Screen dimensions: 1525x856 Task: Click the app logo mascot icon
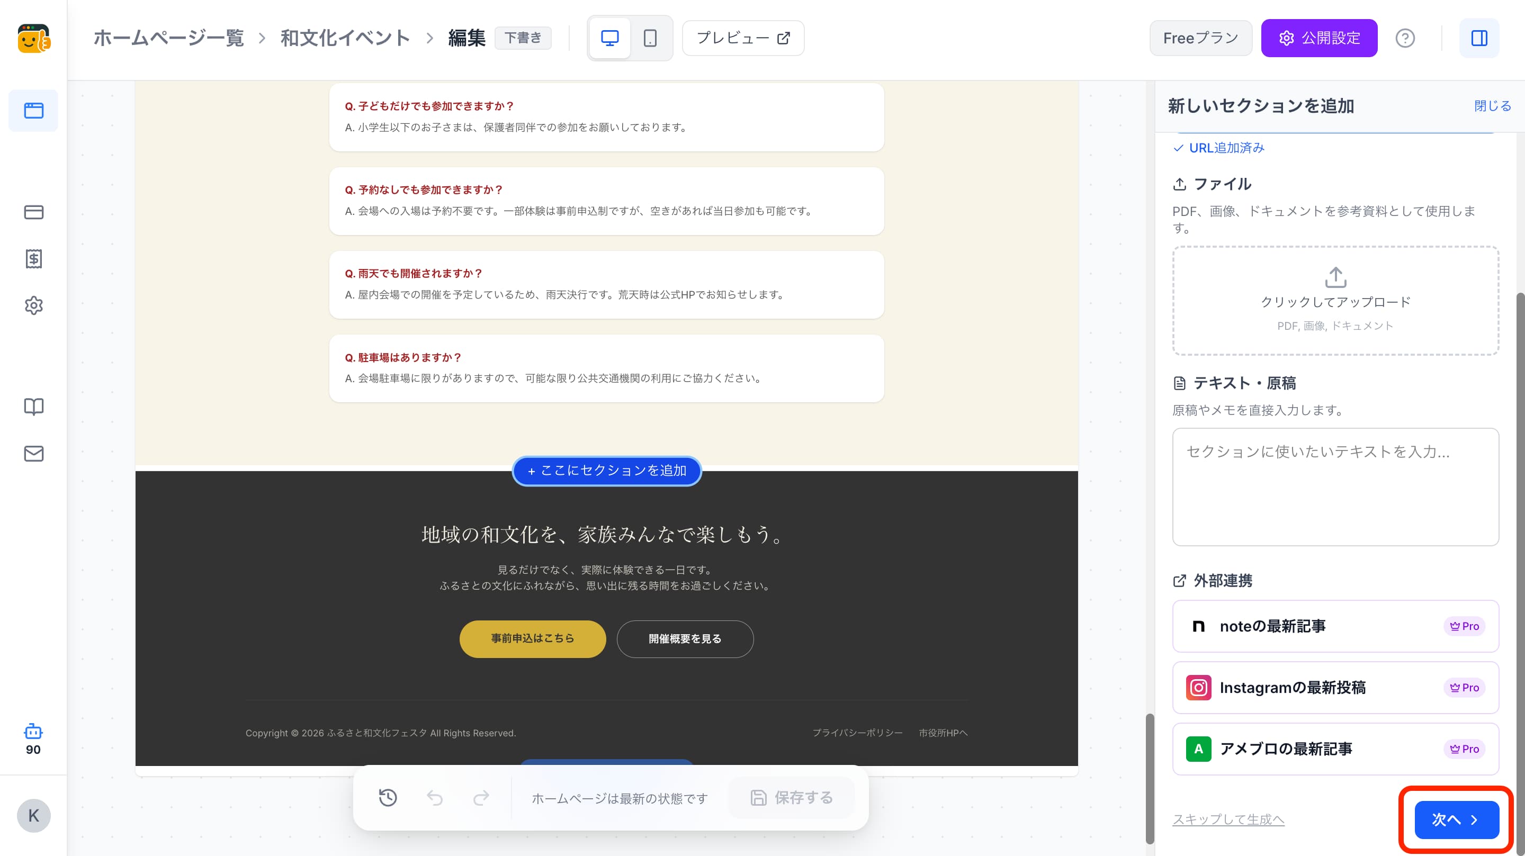click(34, 39)
